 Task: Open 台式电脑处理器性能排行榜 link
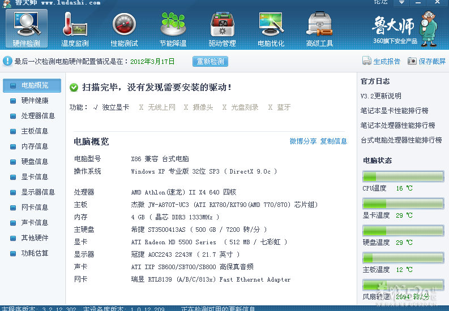click(x=401, y=140)
